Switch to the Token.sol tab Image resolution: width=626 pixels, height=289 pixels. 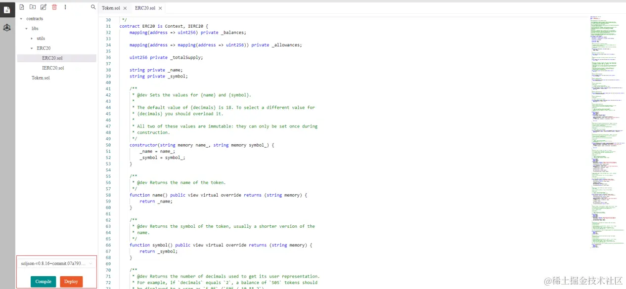coord(111,8)
